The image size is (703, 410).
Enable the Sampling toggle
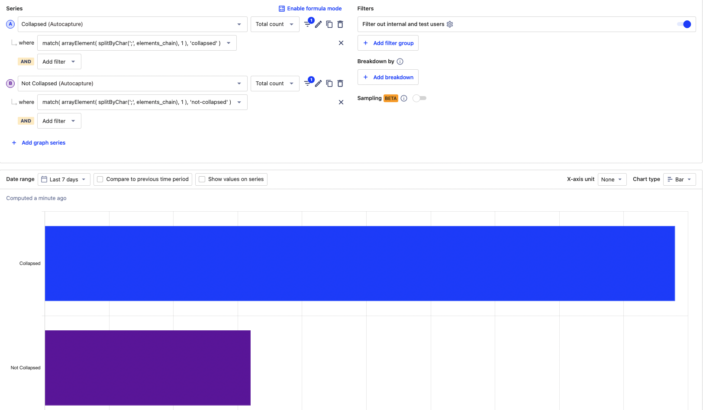(419, 98)
